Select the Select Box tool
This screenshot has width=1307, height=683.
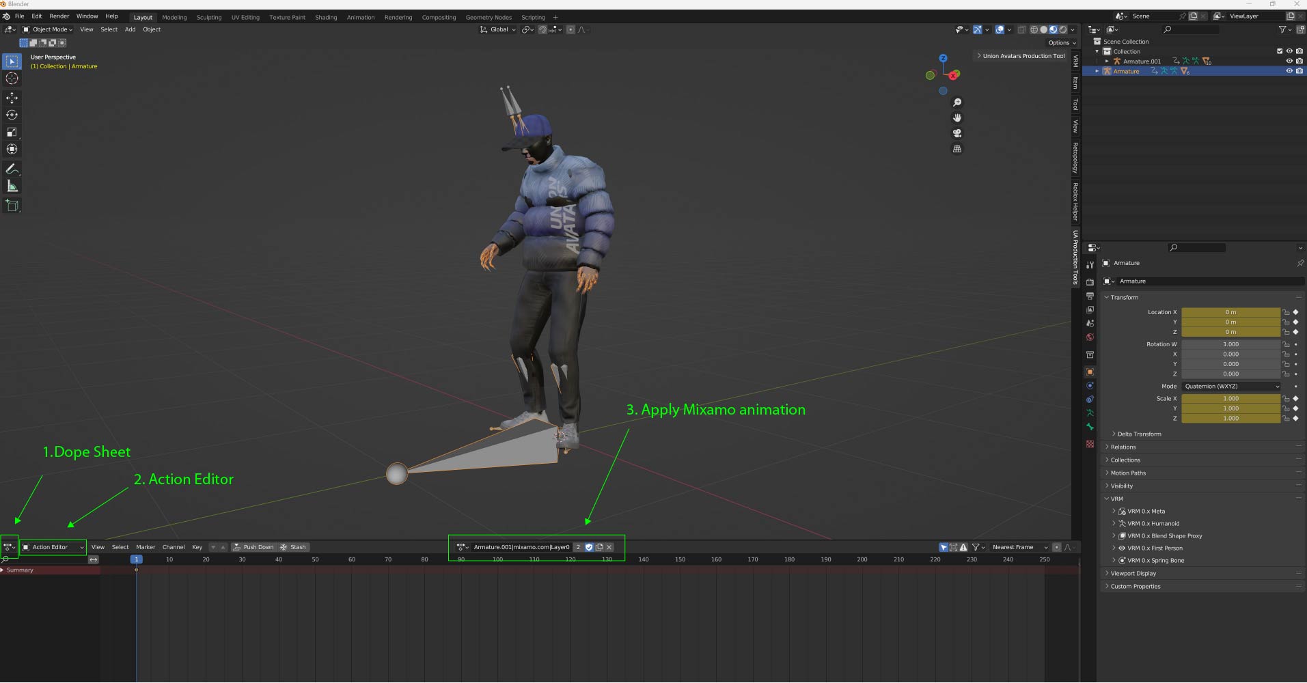[12, 61]
